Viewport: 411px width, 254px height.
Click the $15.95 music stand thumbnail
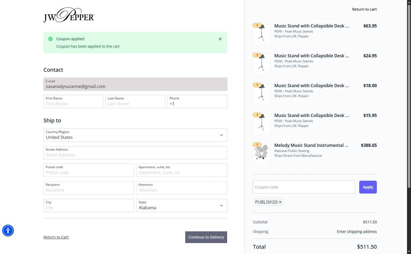262,123
